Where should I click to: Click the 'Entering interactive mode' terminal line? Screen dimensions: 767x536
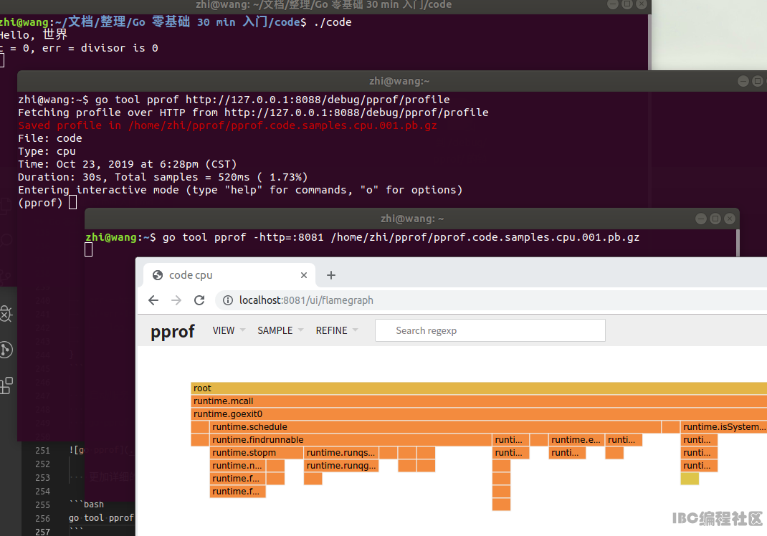tap(240, 190)
